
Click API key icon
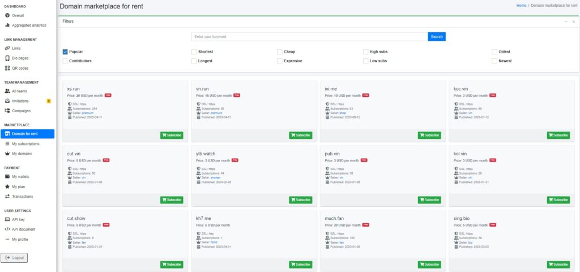pyautogui.click(x=7, y=219)
